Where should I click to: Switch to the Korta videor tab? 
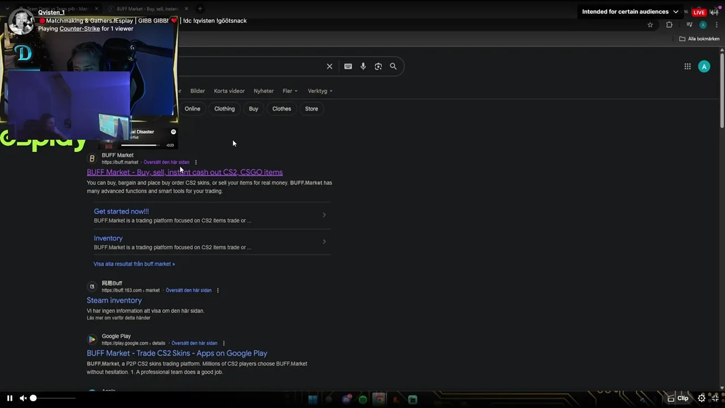(x=229, y=91)
